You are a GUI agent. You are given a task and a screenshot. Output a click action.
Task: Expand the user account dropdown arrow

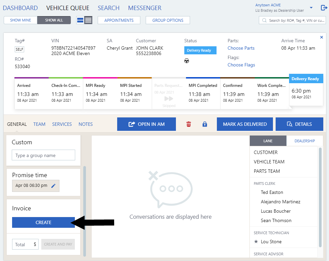click(311, 8)
